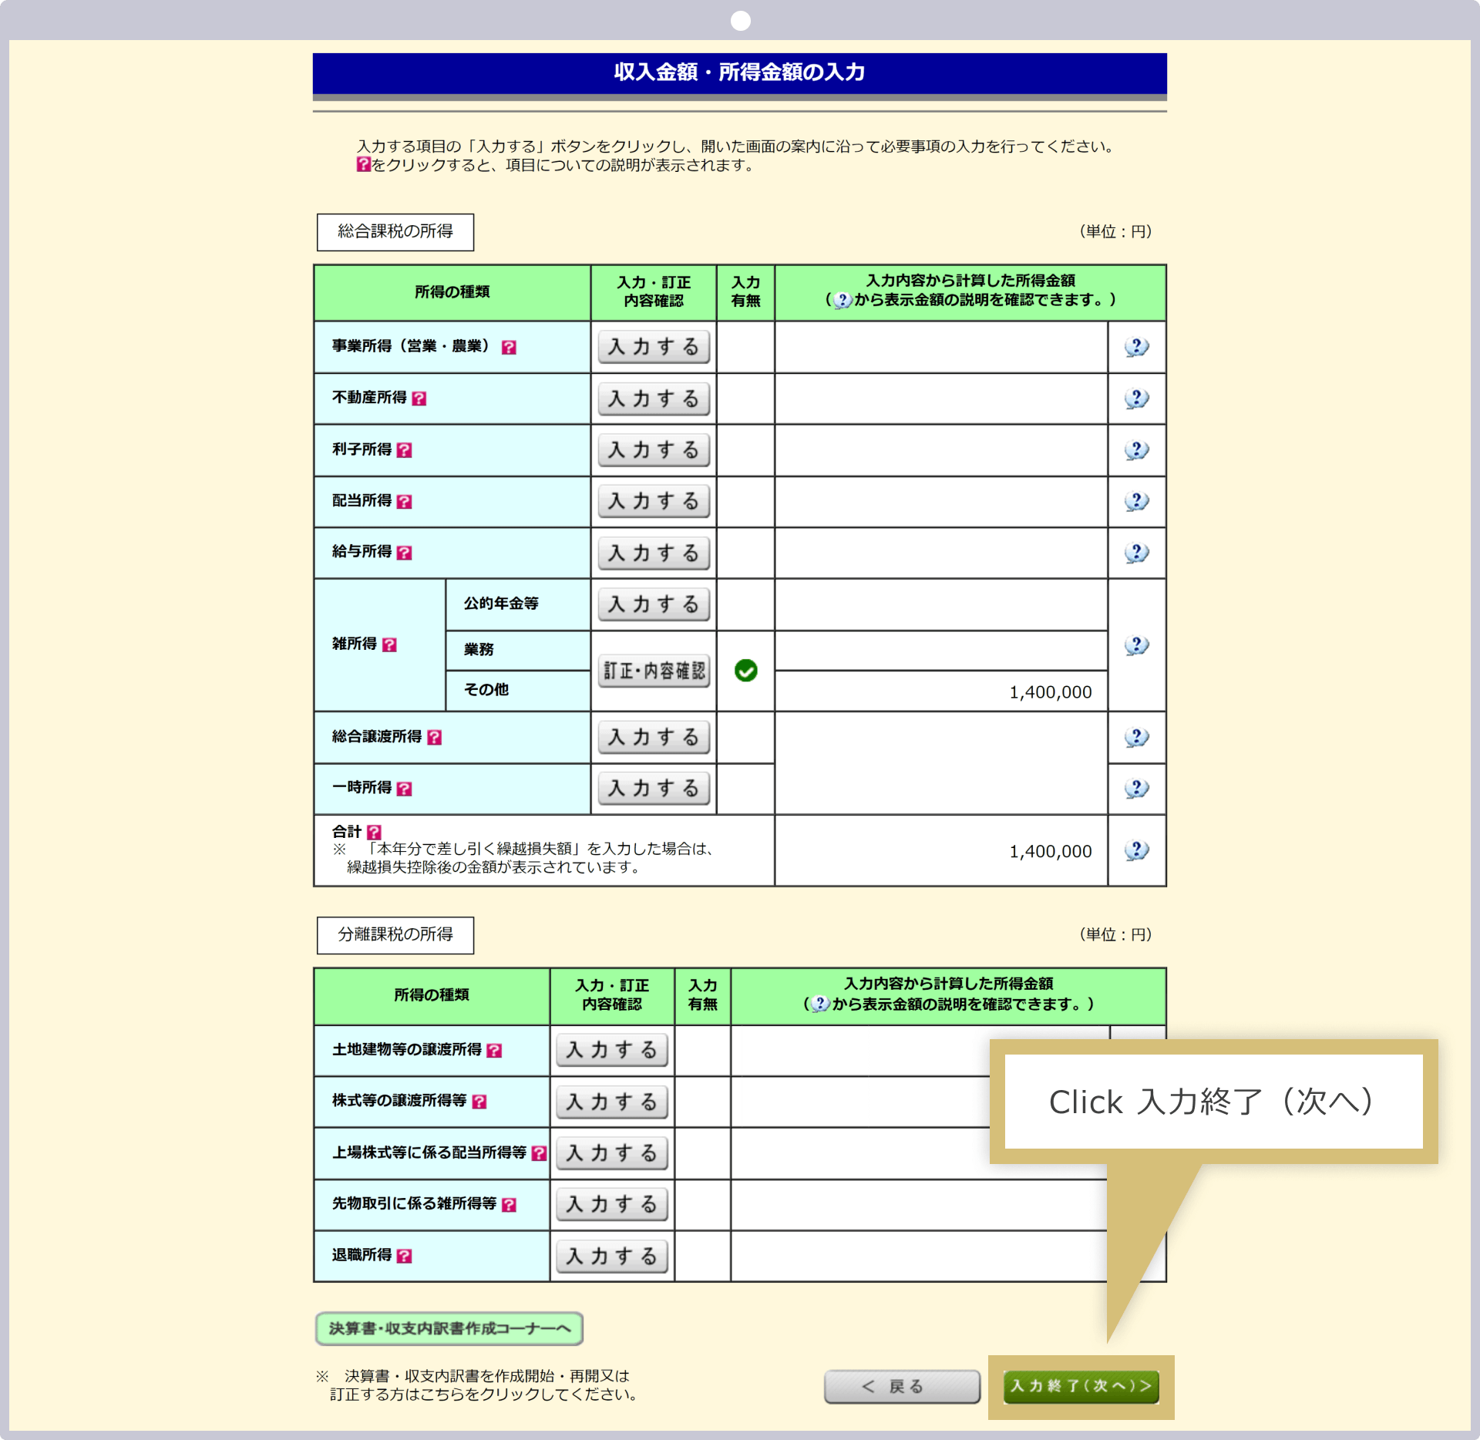
Task: Click the red help icon beside 配当所得
Action: [x=404, y=502]
